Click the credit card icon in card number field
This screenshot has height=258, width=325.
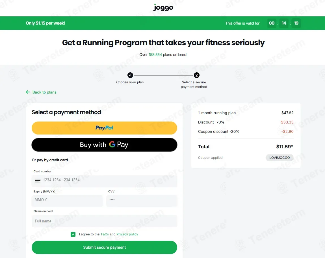[38, 180]
